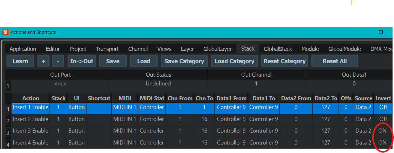This screenshot has width=394, height=153.
Task: Click the In->Out button
Action: (x=82, y=61)
